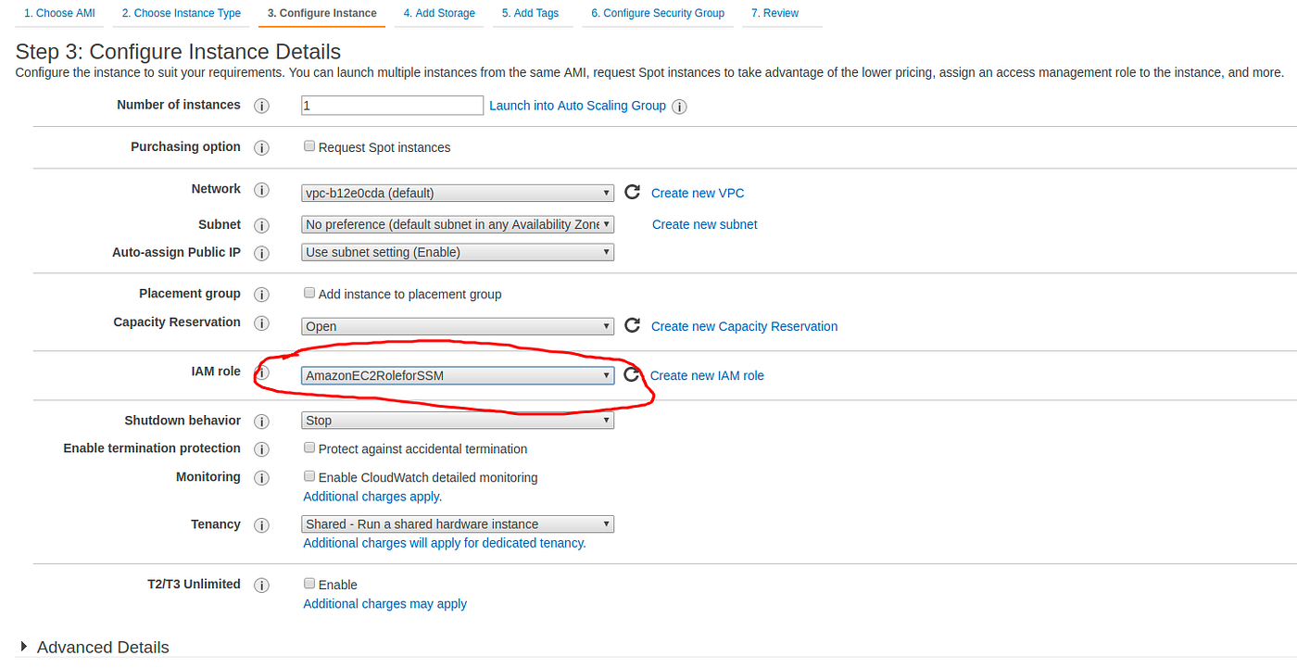Screen dimensions: 1297x668
Task: Click the Create new VPC link
Action: pyautogui.click(x=698, y=193)
